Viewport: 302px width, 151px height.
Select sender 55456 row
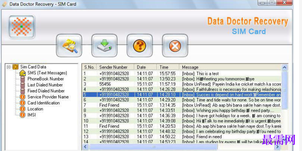click(x=182, y=84)
